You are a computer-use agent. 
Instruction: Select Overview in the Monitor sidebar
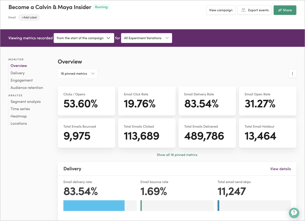point(19,66)
